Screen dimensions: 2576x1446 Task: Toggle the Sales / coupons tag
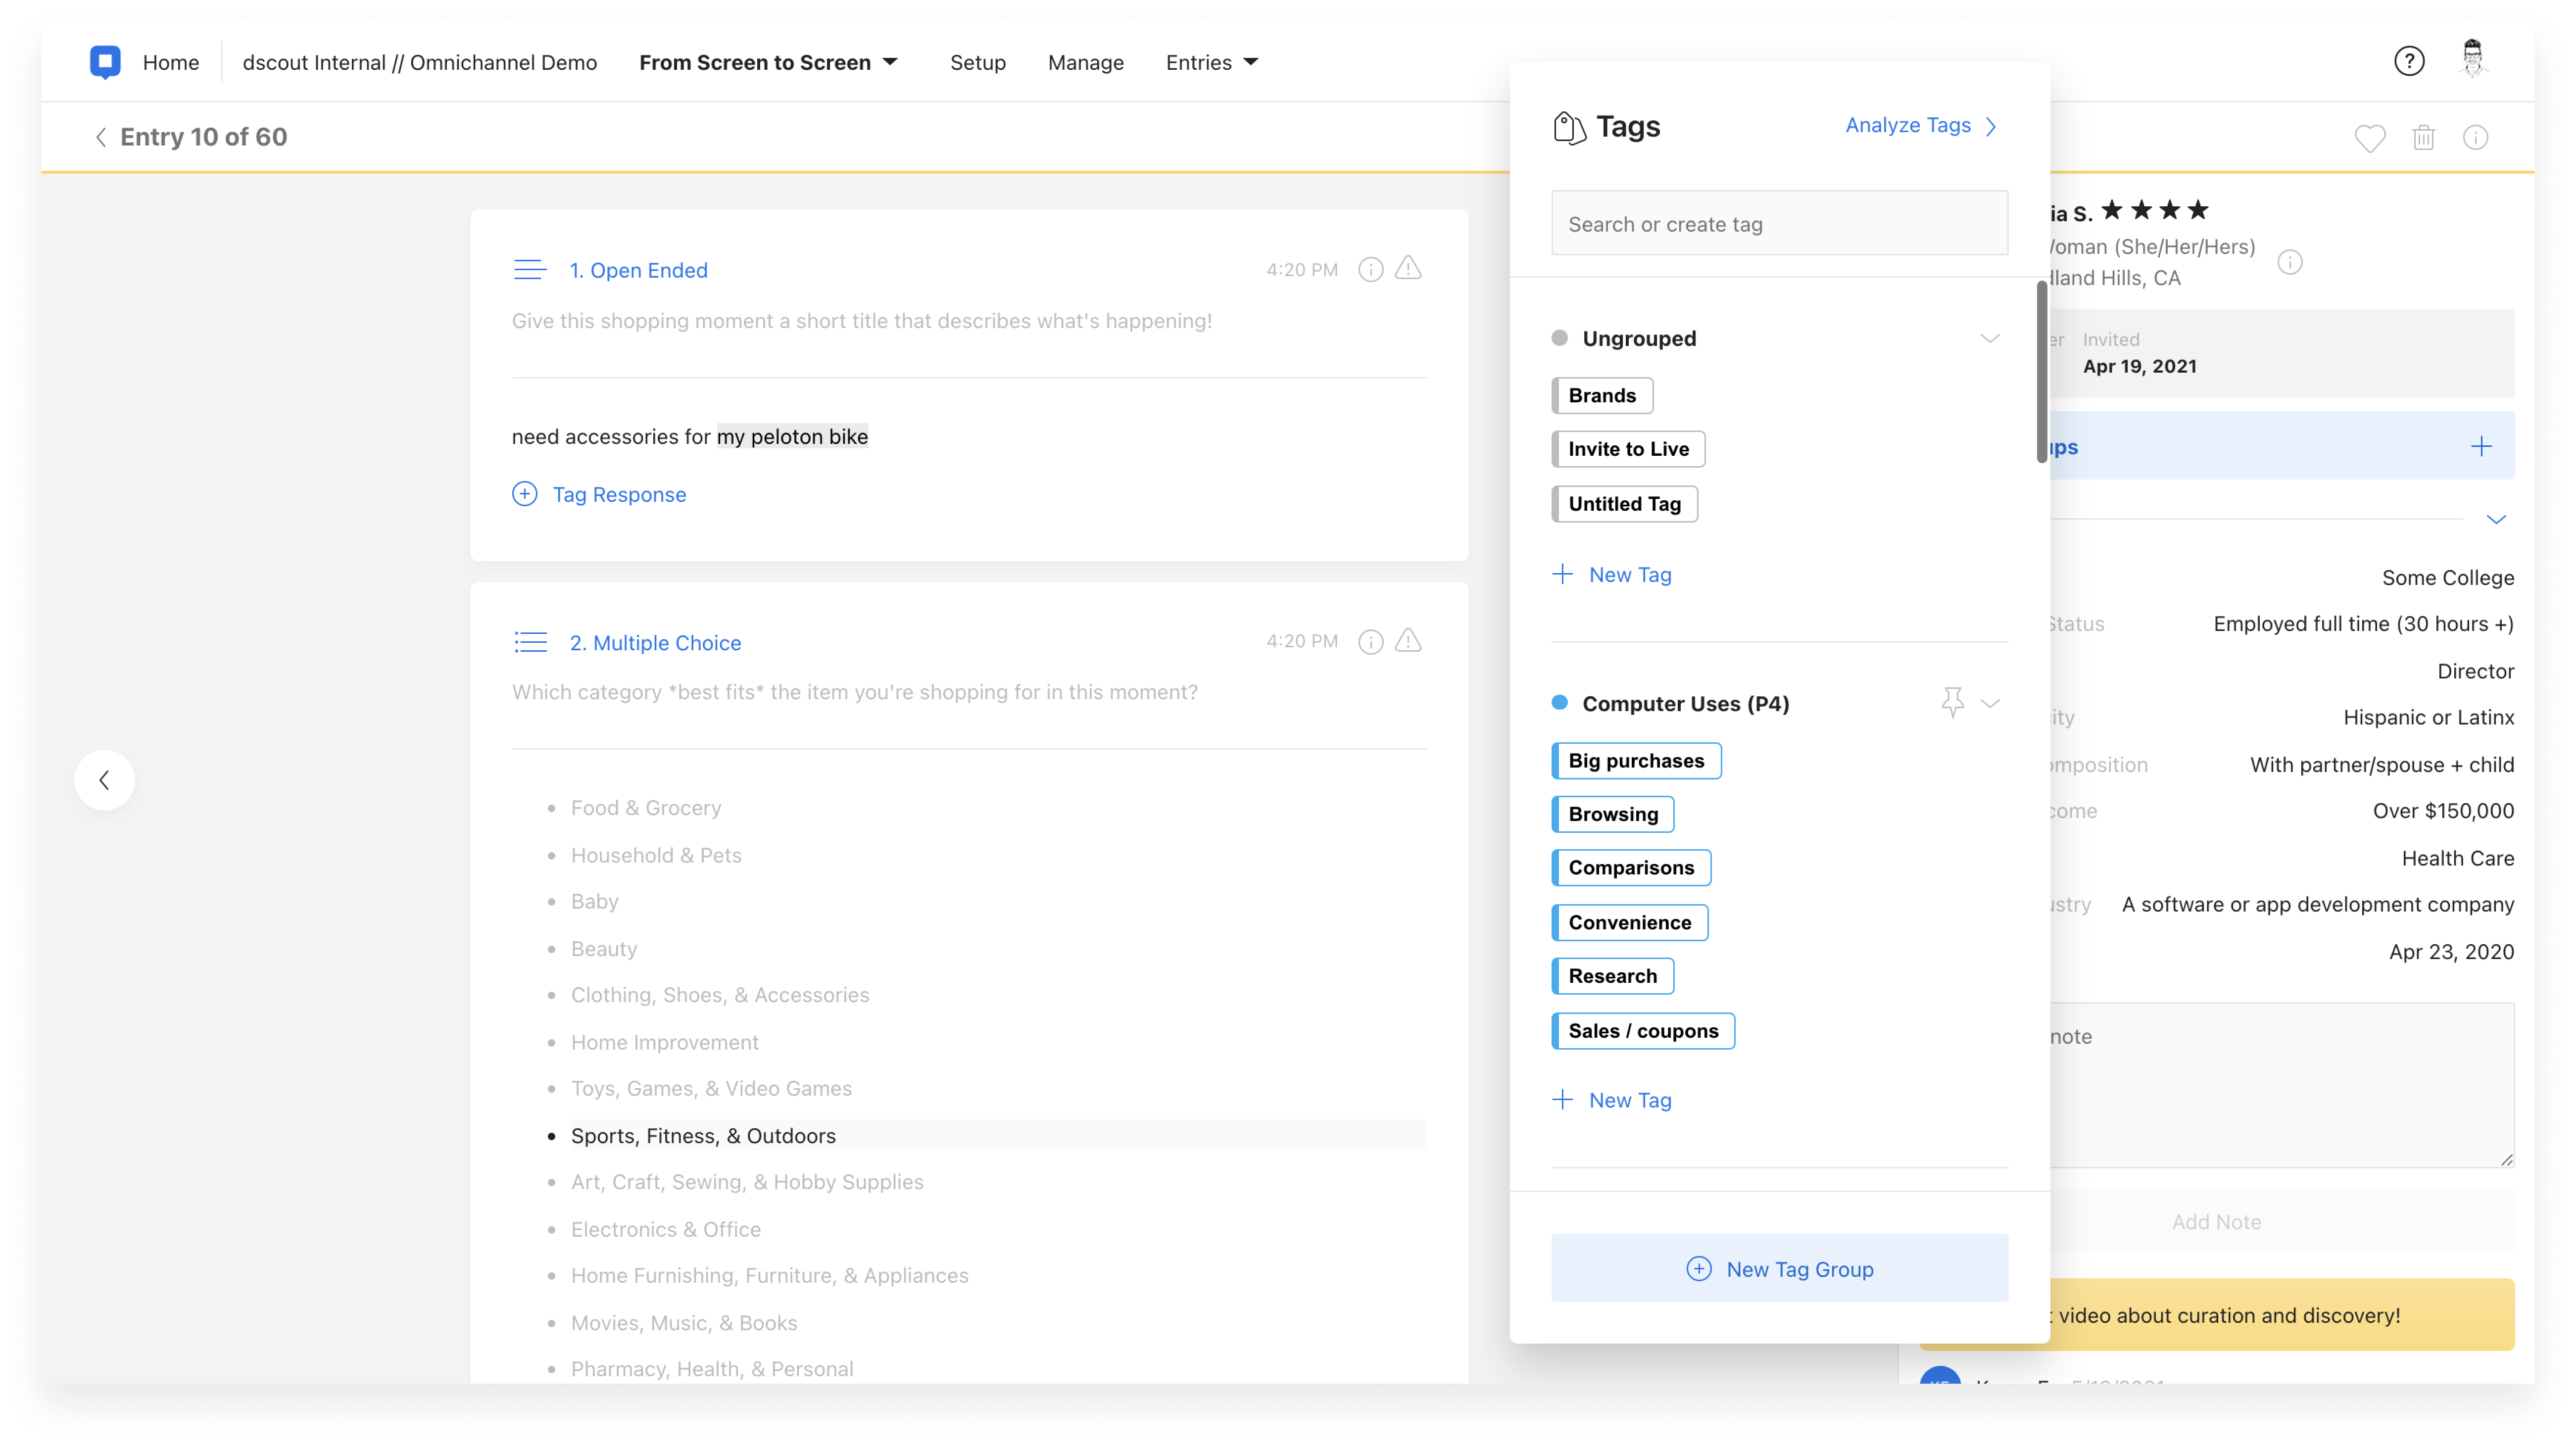[x=1643, y=1030]
